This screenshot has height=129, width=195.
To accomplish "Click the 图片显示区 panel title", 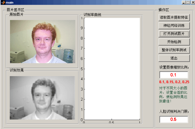I will (16, 10).
